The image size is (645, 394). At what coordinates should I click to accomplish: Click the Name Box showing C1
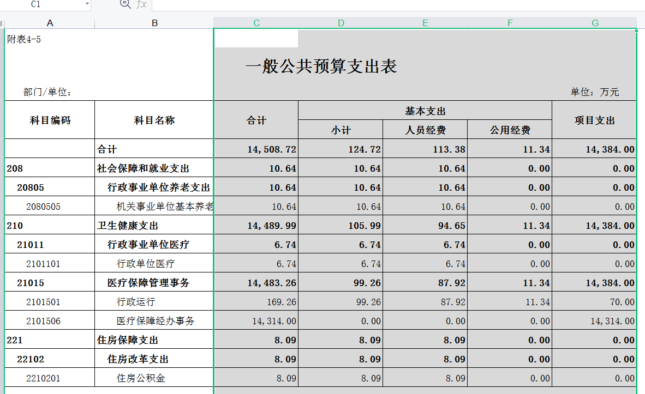pos(36,4)
